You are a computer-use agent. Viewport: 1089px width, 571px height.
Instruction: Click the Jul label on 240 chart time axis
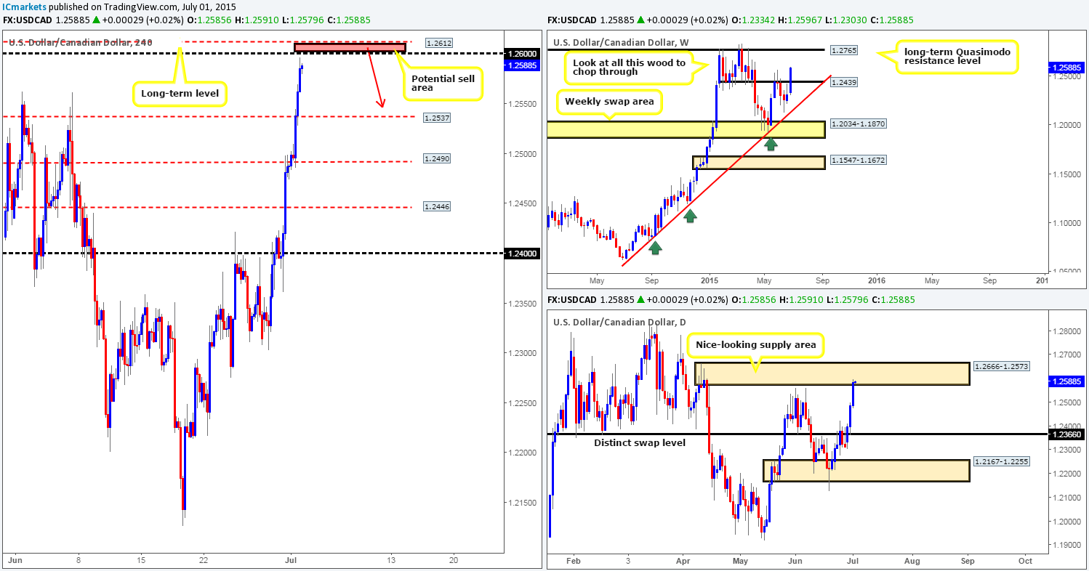[x=291, y=560]
